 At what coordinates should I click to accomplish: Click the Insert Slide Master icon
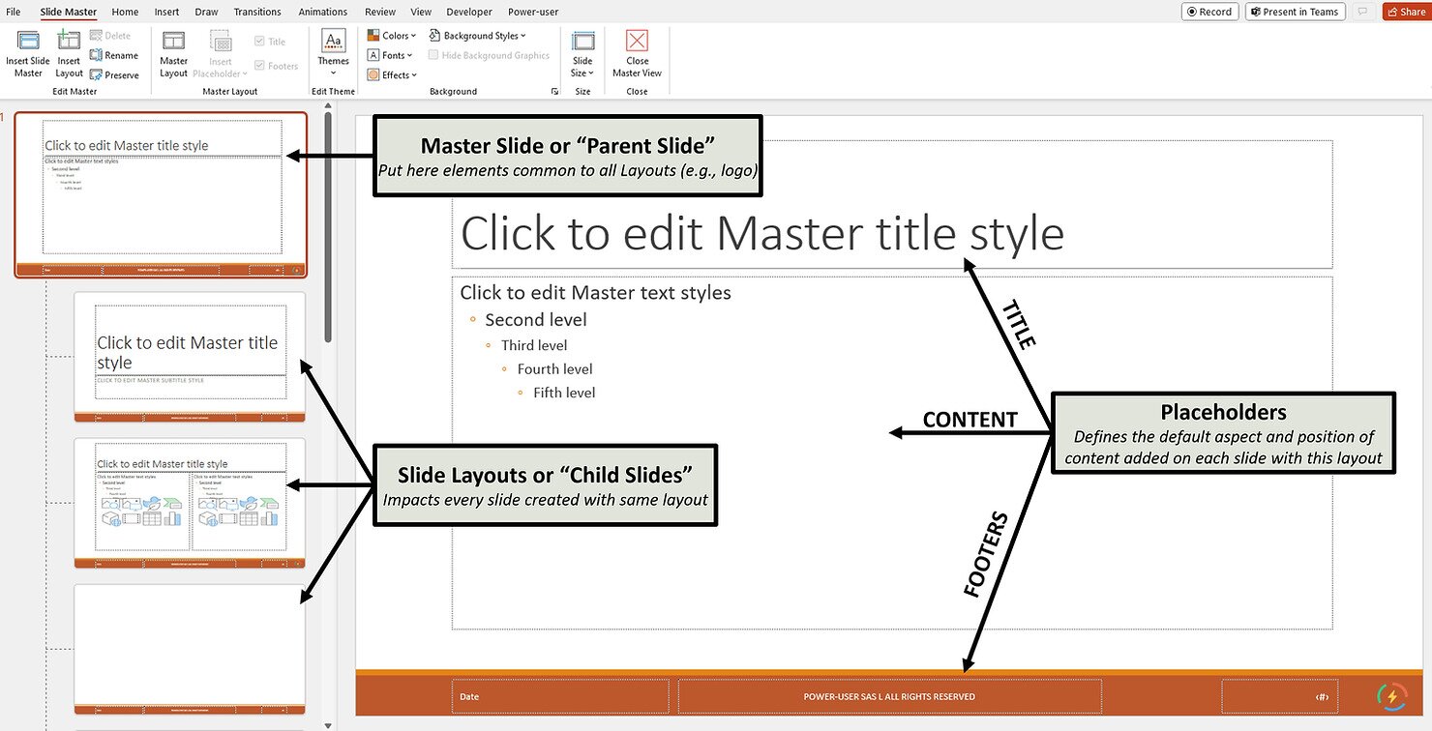(x=28, y=41)
